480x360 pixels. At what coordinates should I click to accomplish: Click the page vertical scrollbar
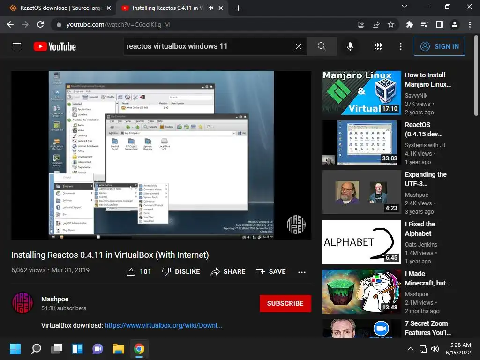[x=476, y=76]
